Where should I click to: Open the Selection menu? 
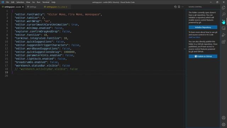click(20, 2)
